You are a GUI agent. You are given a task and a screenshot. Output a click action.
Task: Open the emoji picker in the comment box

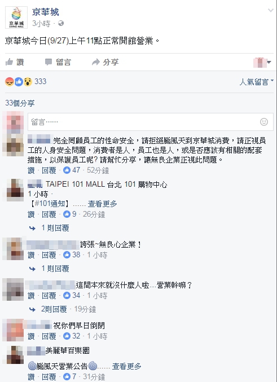264,122
